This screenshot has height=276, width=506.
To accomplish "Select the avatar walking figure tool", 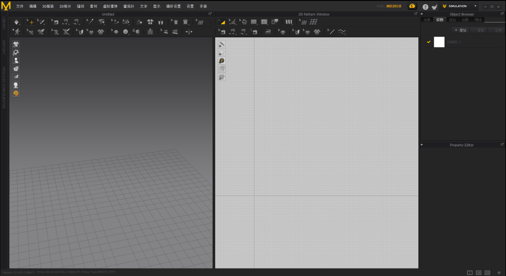I will tap(16, 31).
